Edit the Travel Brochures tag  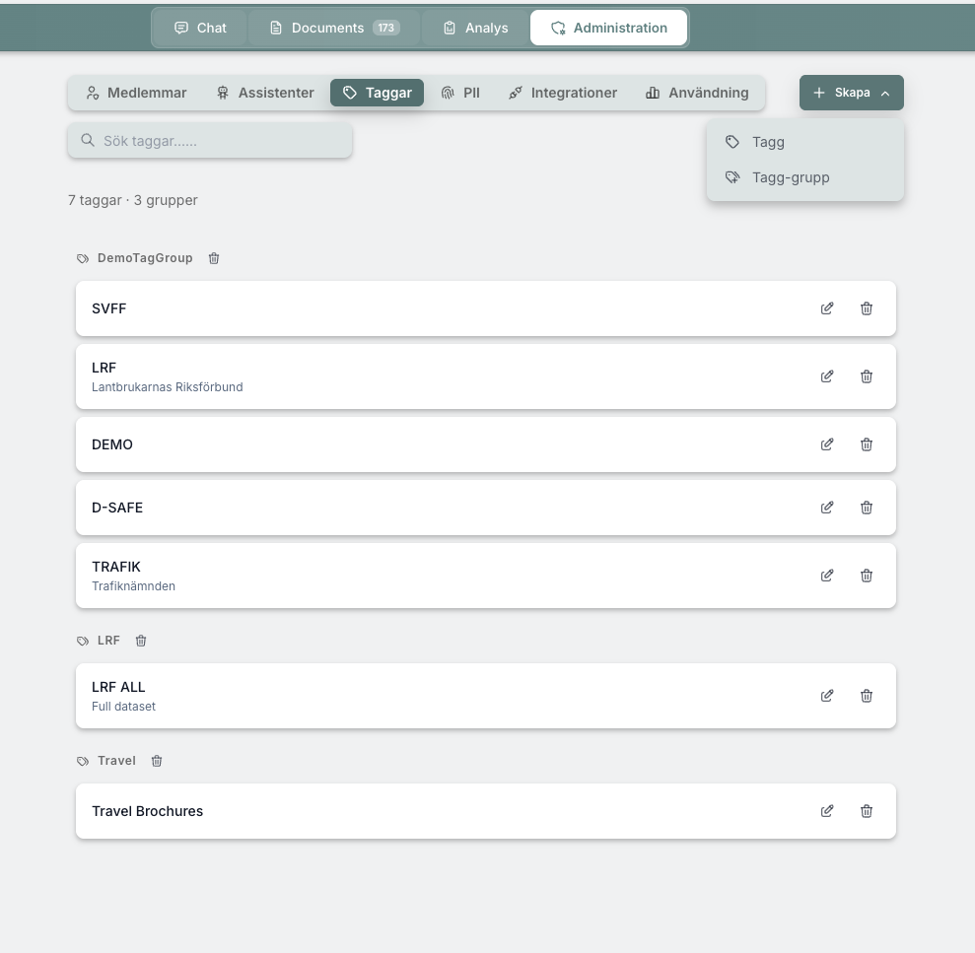point(827,811)
